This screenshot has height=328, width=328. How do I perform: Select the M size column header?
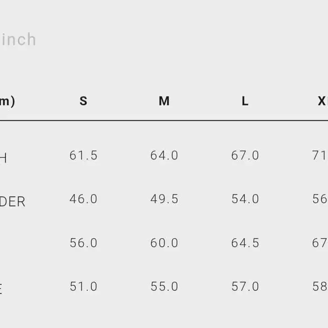pos(164,101)
